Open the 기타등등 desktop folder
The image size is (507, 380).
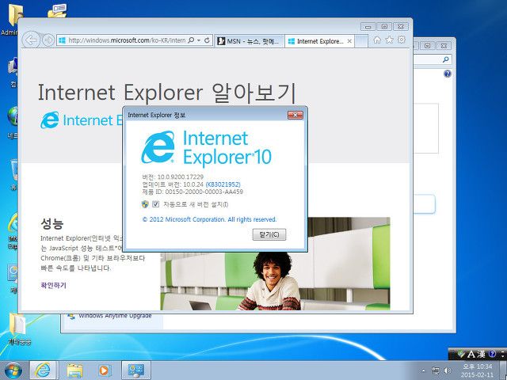pos(19,329)
